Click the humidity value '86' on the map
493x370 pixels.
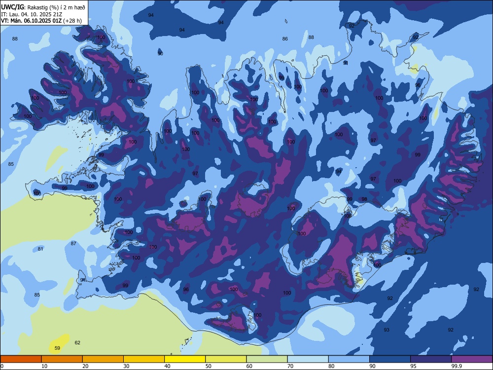(x=285, y=38)
